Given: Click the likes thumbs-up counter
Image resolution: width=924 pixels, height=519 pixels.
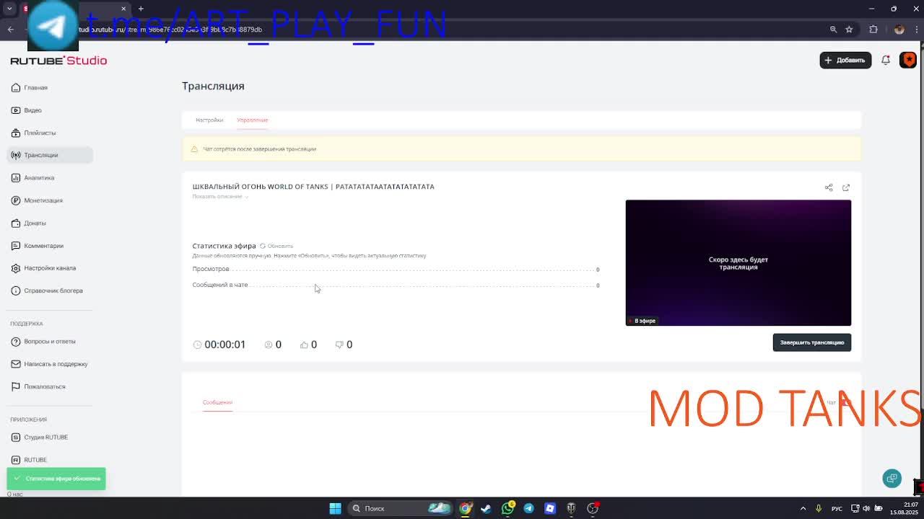Looking at the screenshot, I should click(308, 345).
